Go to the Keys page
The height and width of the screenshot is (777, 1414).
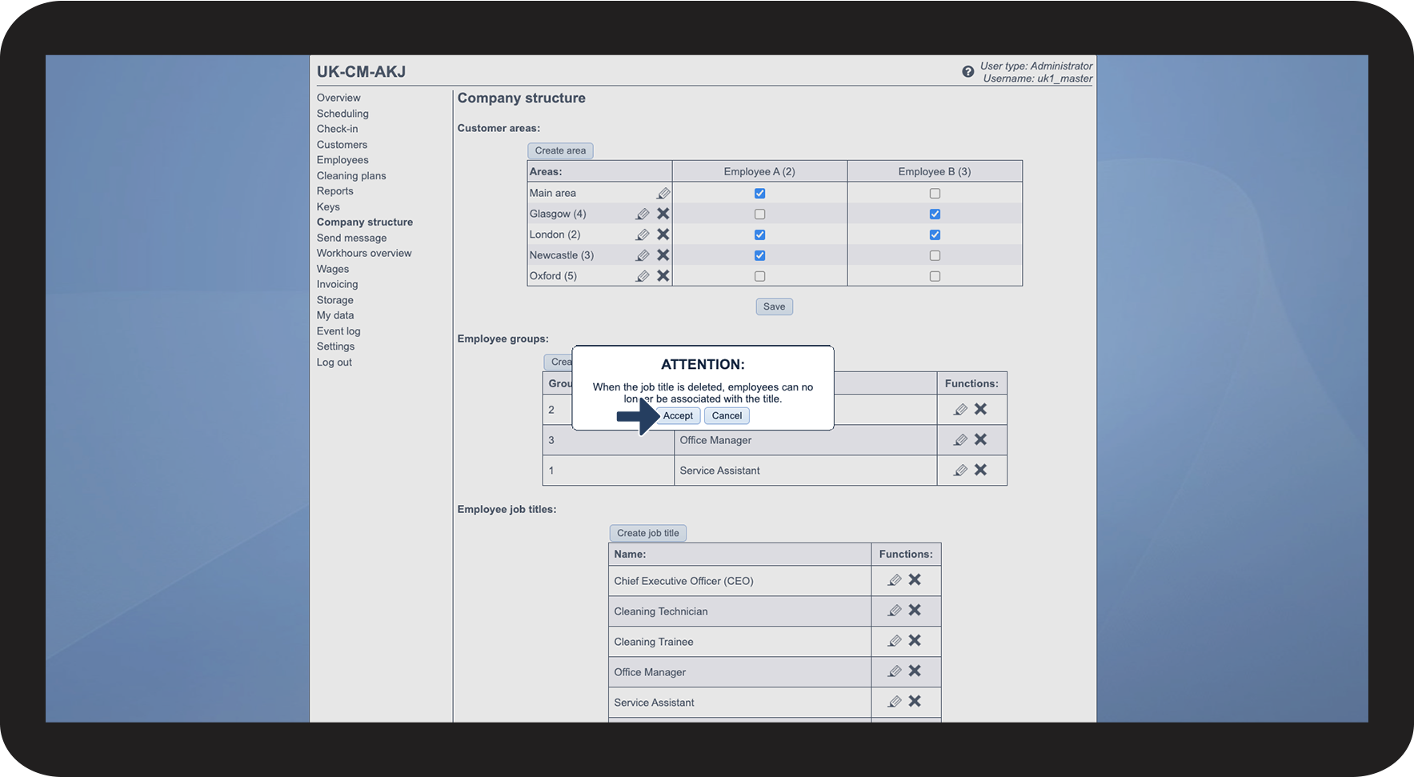(x=328, y=207)
